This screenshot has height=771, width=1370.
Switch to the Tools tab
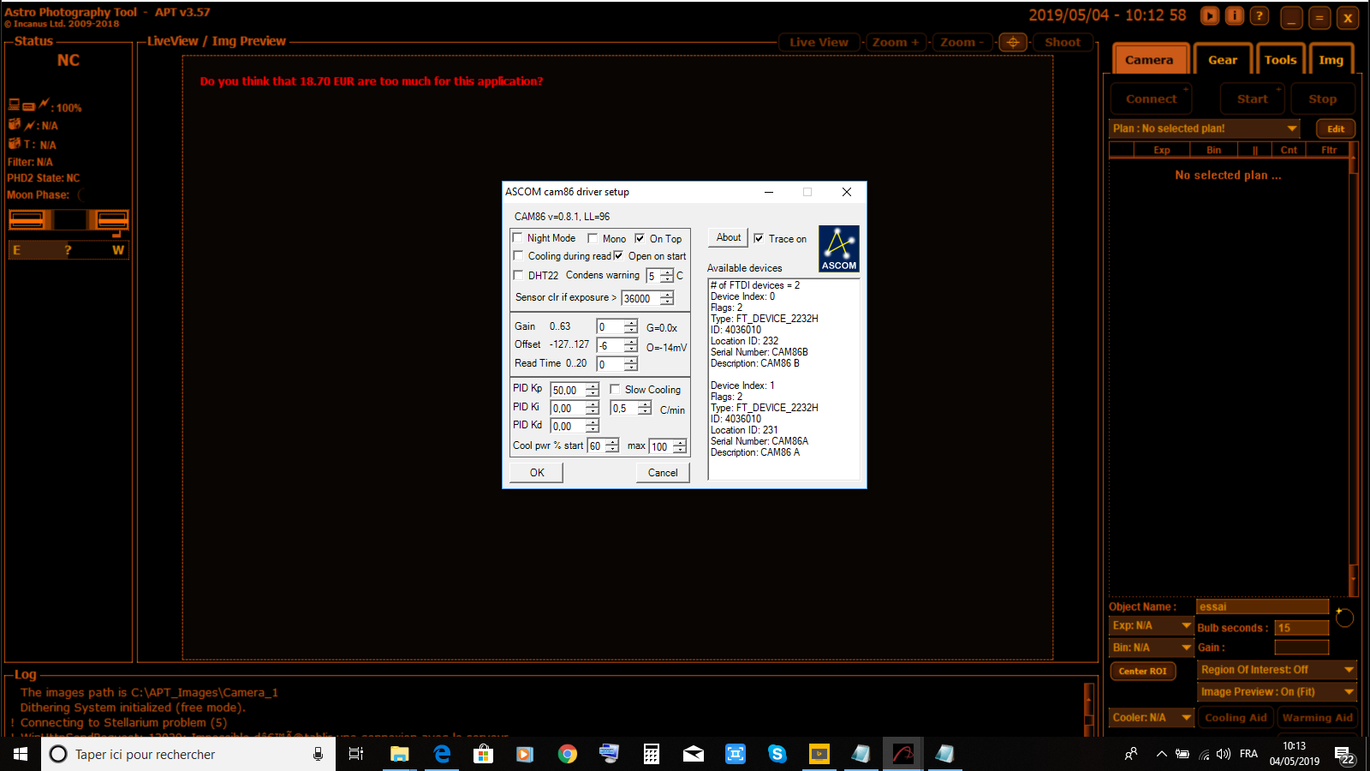pyautogui.click(x=1280, y=59)
